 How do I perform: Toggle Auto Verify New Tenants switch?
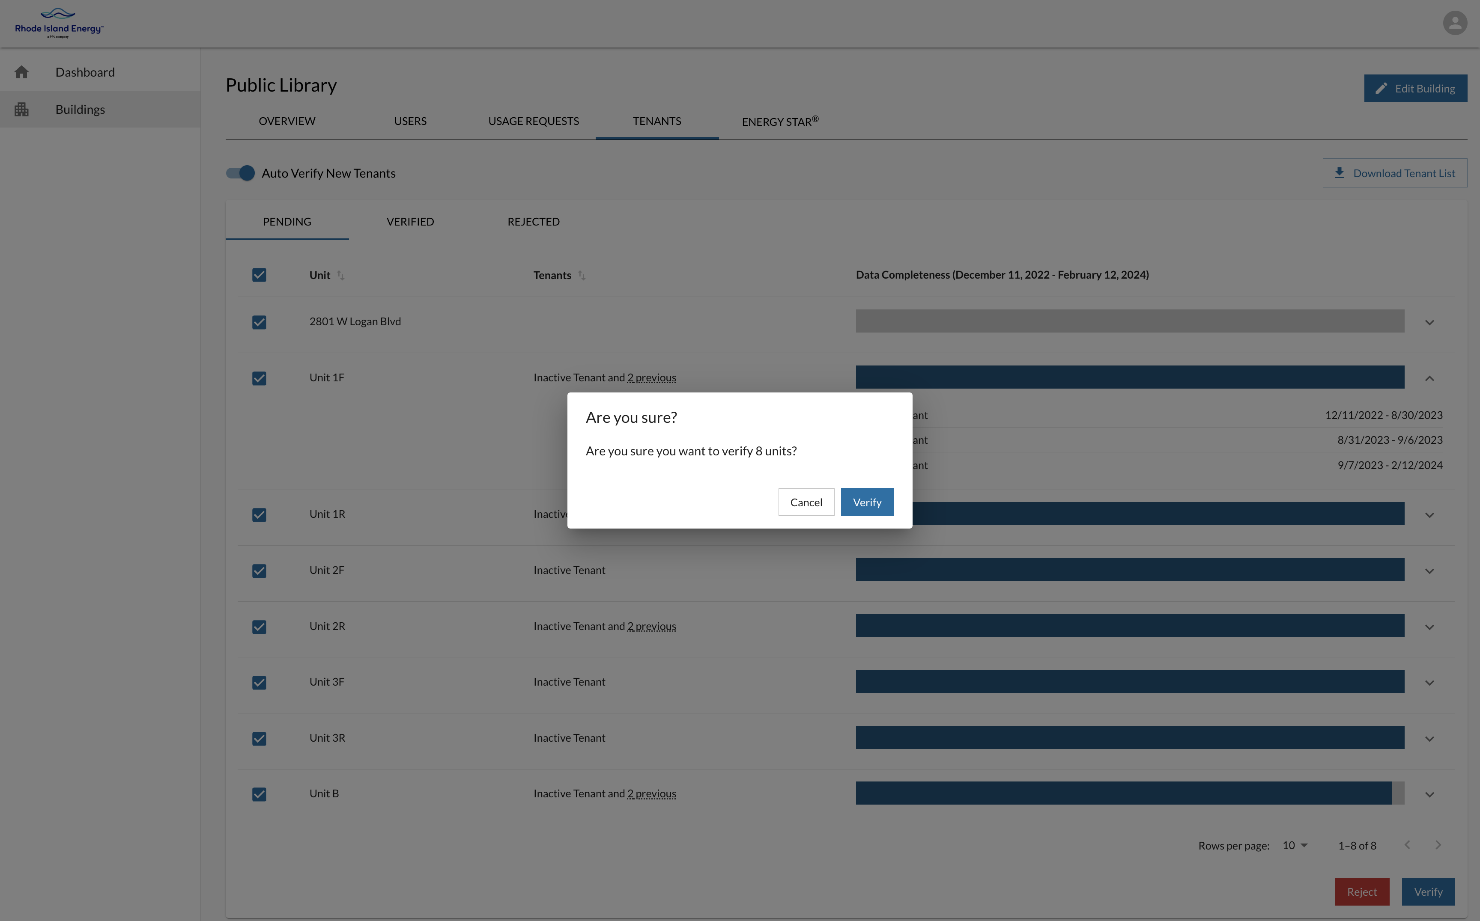(241, 173)
